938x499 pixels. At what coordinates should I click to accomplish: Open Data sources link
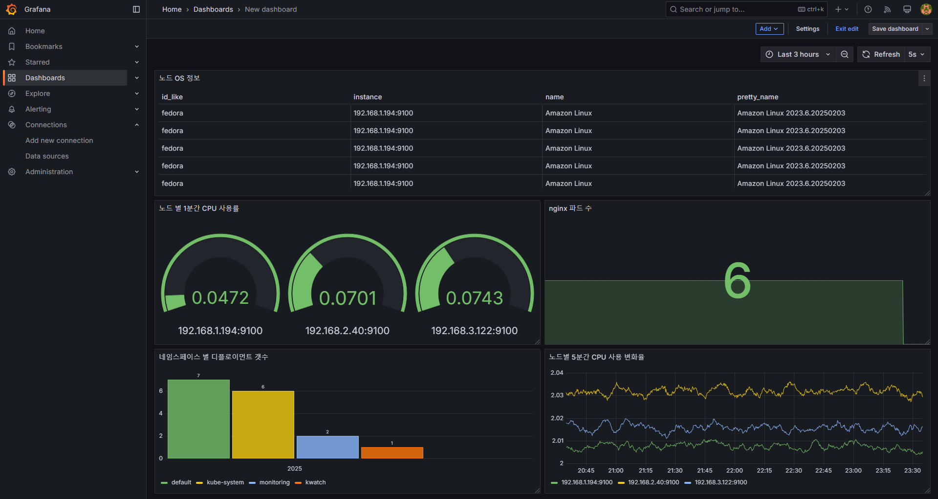coord(47,156)
